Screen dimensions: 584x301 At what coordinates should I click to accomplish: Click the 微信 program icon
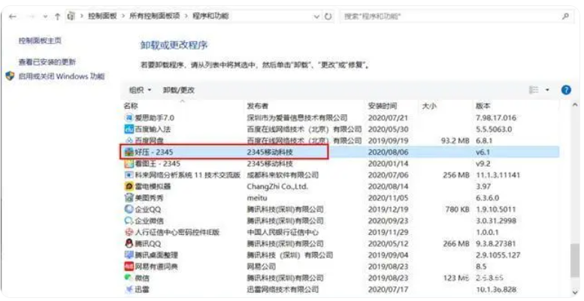129,278
